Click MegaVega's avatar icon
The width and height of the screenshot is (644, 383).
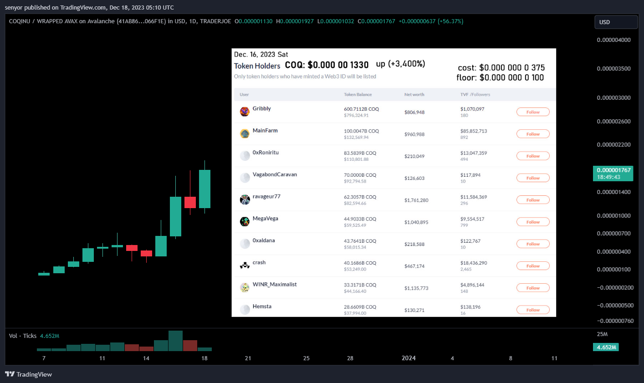click(x=245, y=221)
